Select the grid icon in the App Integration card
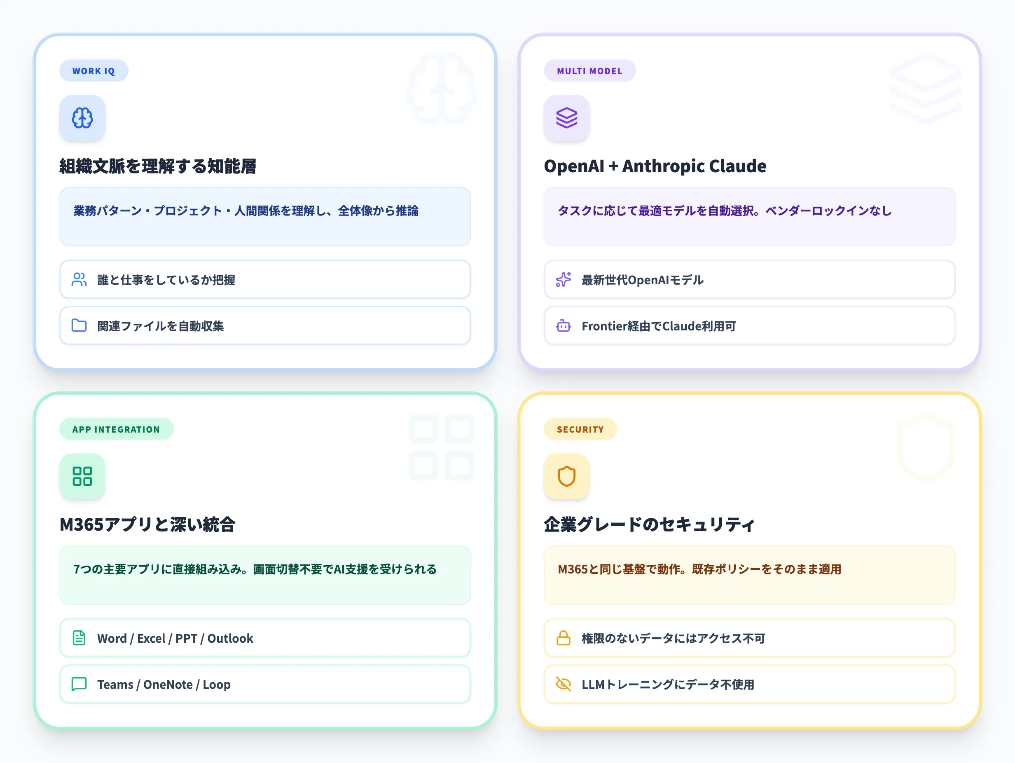1015x763 pixels. click(x=83, y=477)
